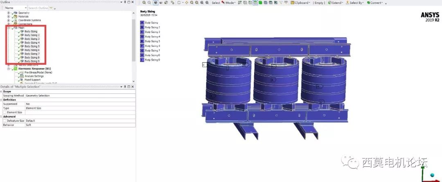This screenshot has width=442, height=182.
Task: Collapse the Harmonic Response (B5) branch
Action: click(9, 68)
